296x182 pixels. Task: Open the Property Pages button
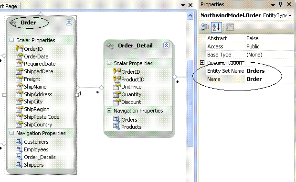[230, 27]
